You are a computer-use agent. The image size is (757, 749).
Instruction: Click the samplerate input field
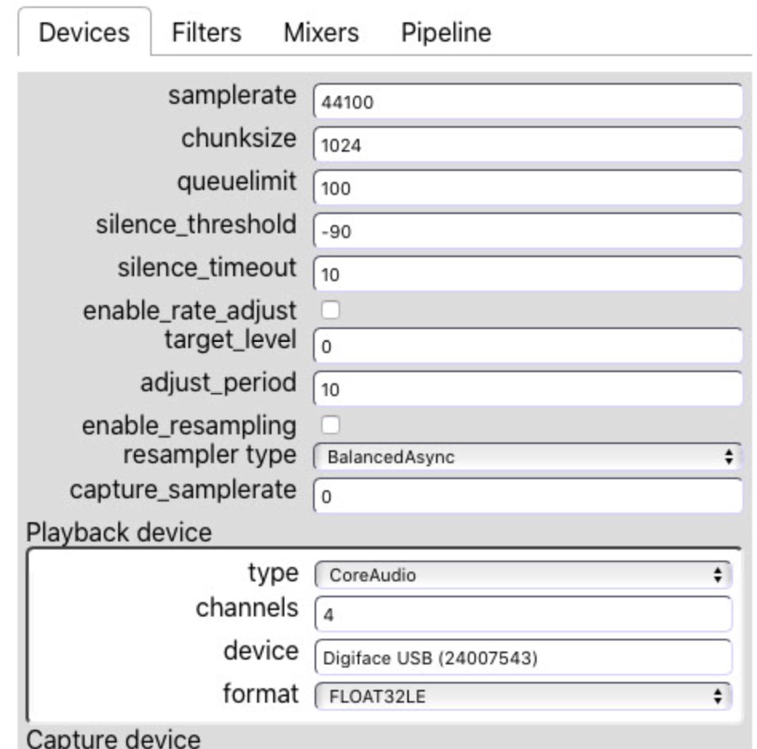click(528, 101)
